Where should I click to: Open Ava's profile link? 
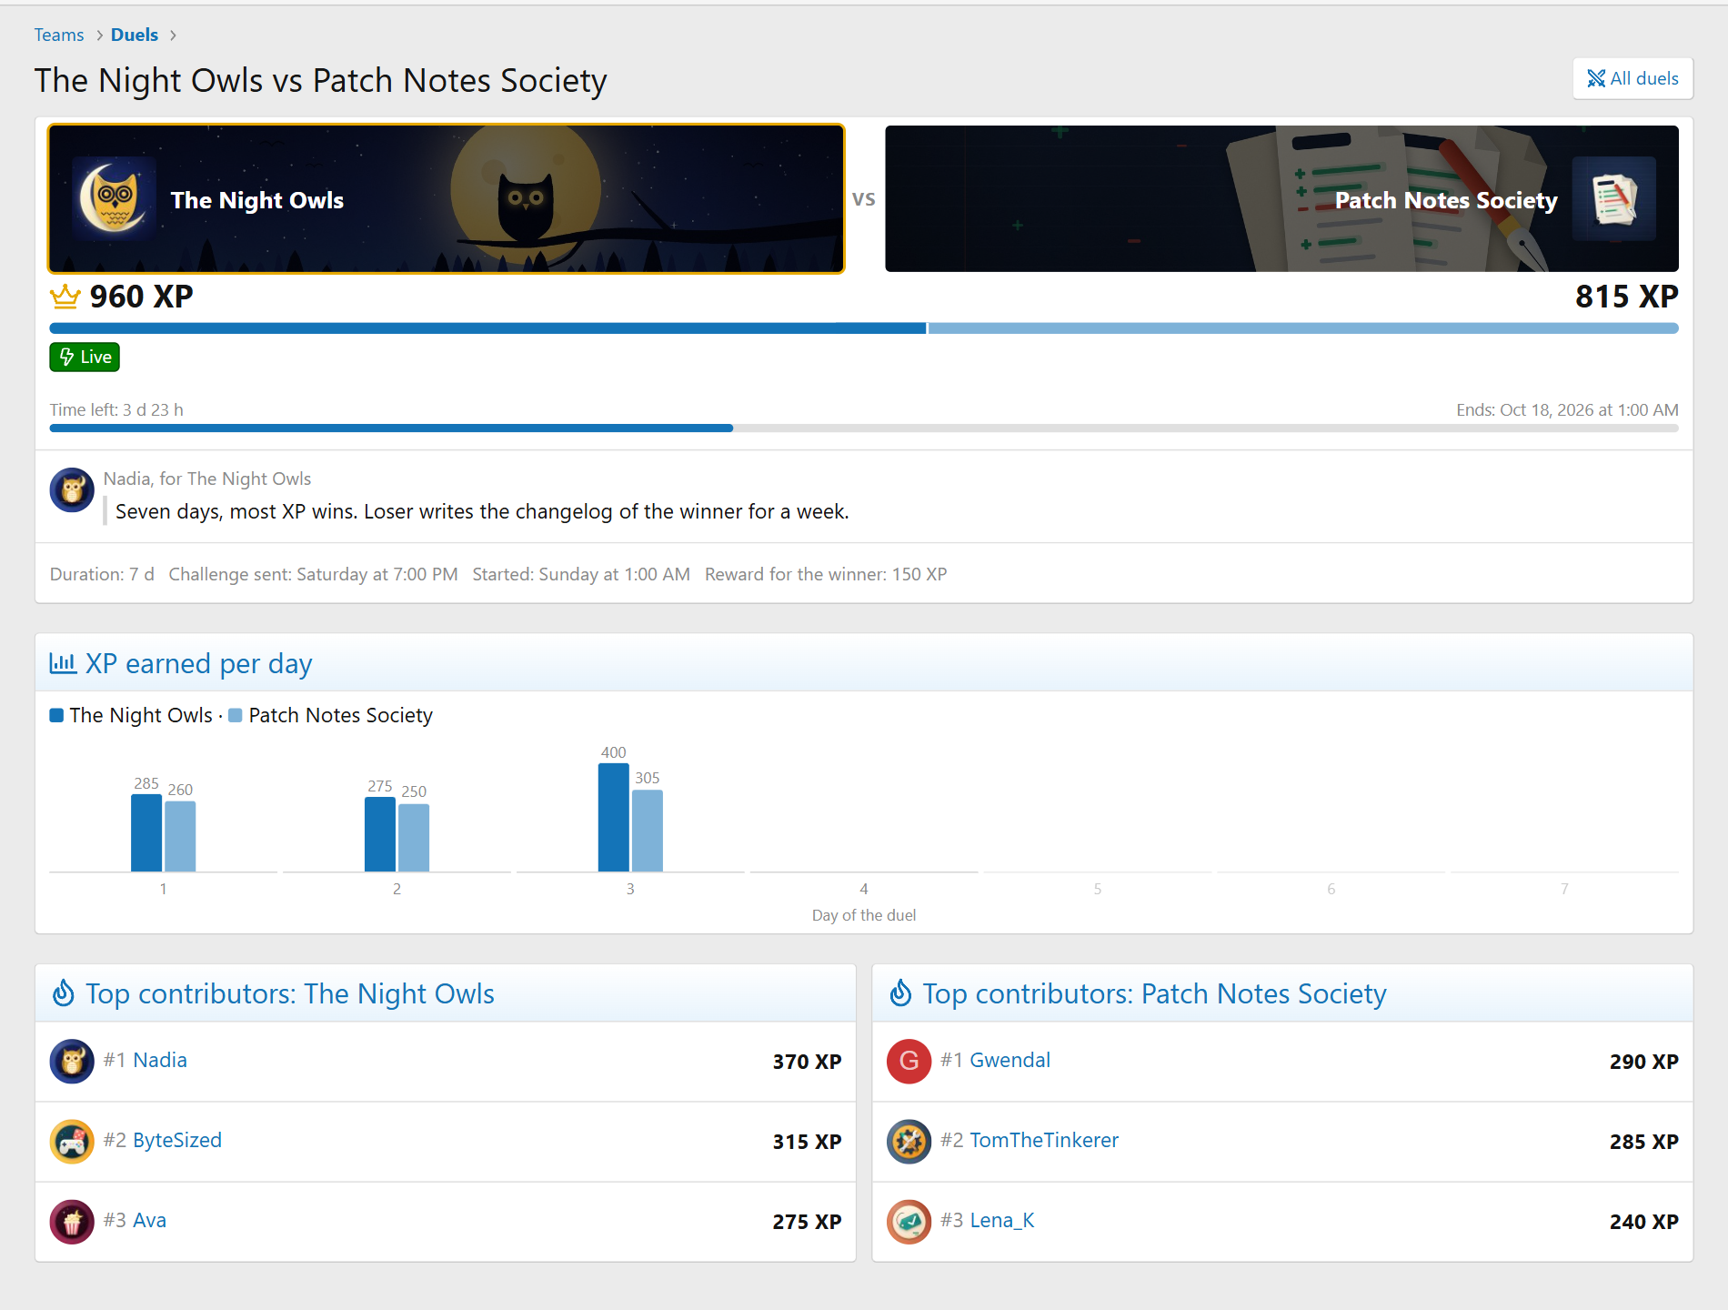(x=149, y=1220)
